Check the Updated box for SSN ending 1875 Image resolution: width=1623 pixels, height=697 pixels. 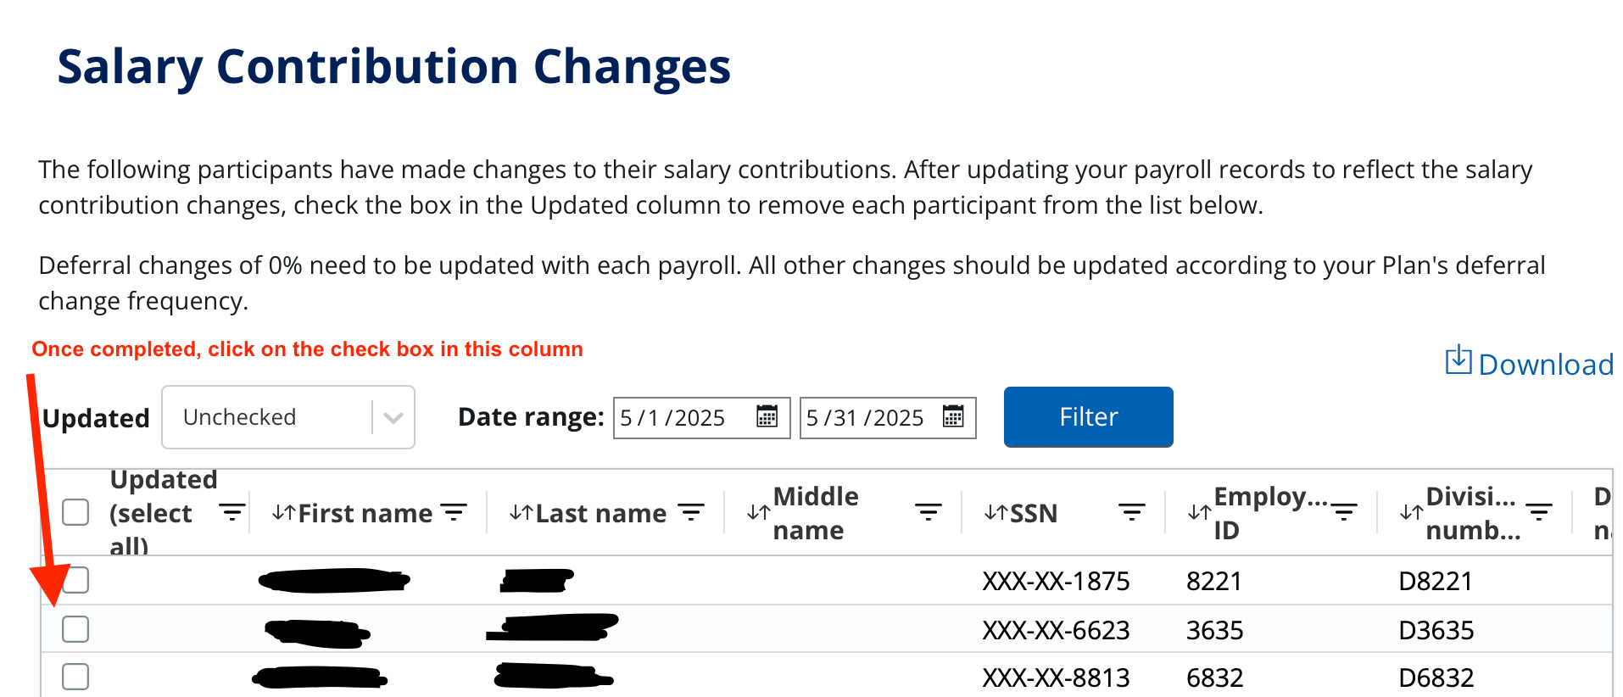click(x=75, y=580)
